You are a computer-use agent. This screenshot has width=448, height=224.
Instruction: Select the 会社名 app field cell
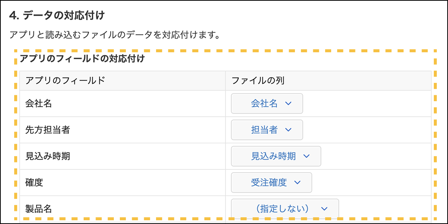point(39,103)
